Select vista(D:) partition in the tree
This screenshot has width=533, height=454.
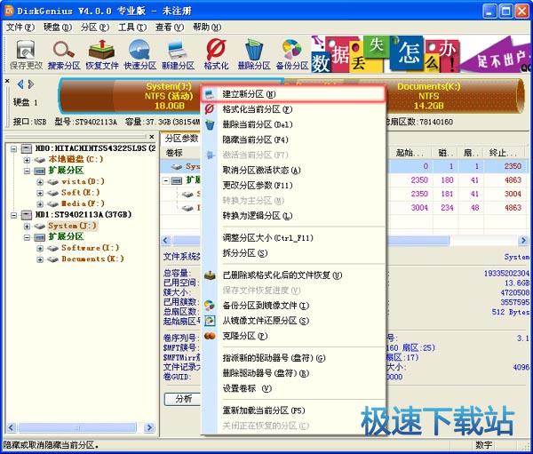point(83,181)
